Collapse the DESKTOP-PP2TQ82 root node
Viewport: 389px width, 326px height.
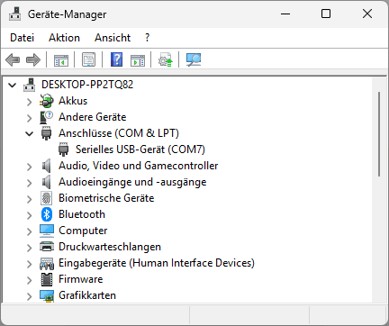coord(13,85)
